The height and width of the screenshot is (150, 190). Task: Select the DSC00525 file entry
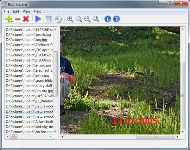click(x=29, y=55)
